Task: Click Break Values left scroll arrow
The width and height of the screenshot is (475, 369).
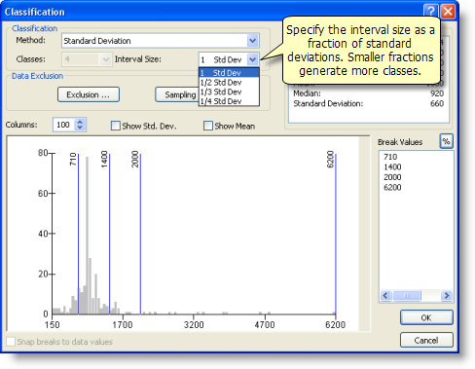Action: (x=385, y=296)
